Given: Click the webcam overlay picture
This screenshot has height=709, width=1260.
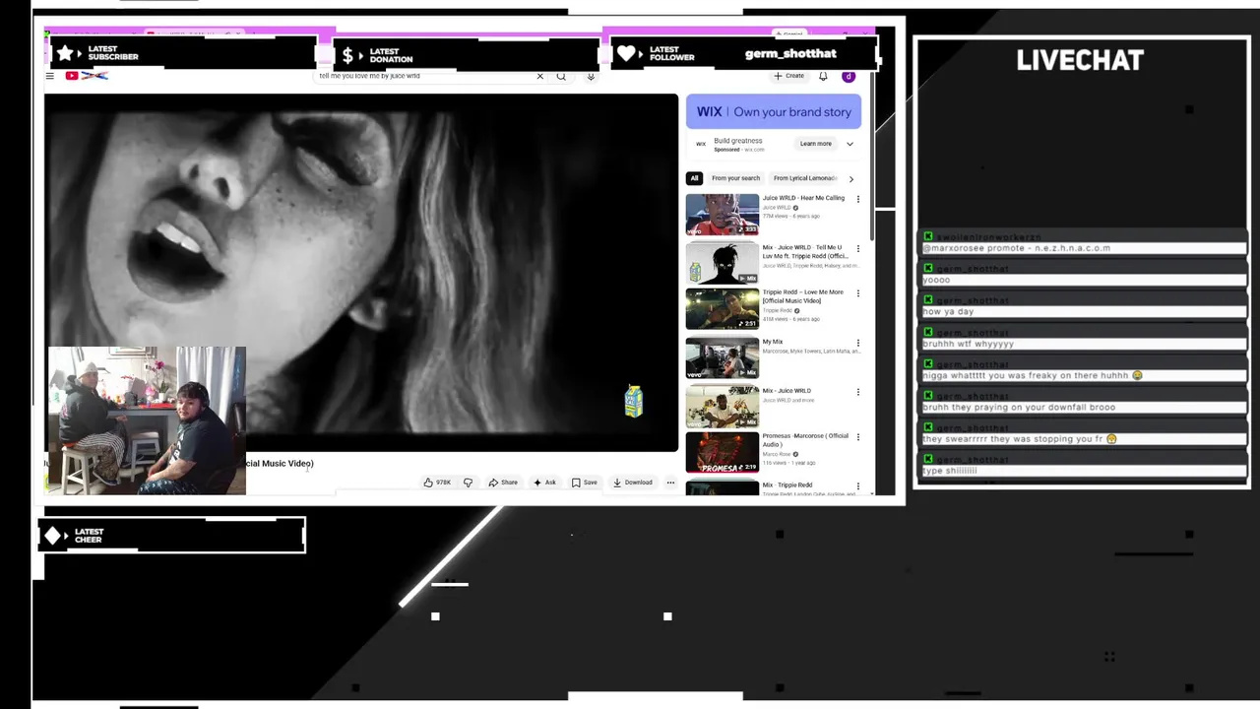Looking at the screenshot, I should (147, 420).
